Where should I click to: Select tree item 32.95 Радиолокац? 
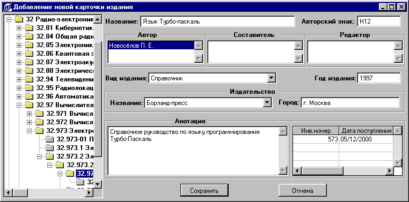point(65,88)
